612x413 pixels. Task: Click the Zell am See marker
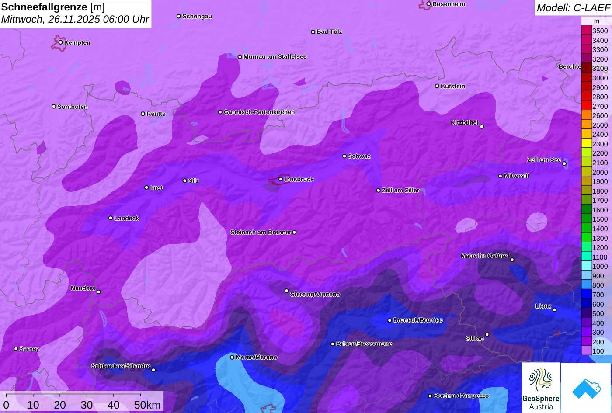pyautogui.click(x=564, y=164)
